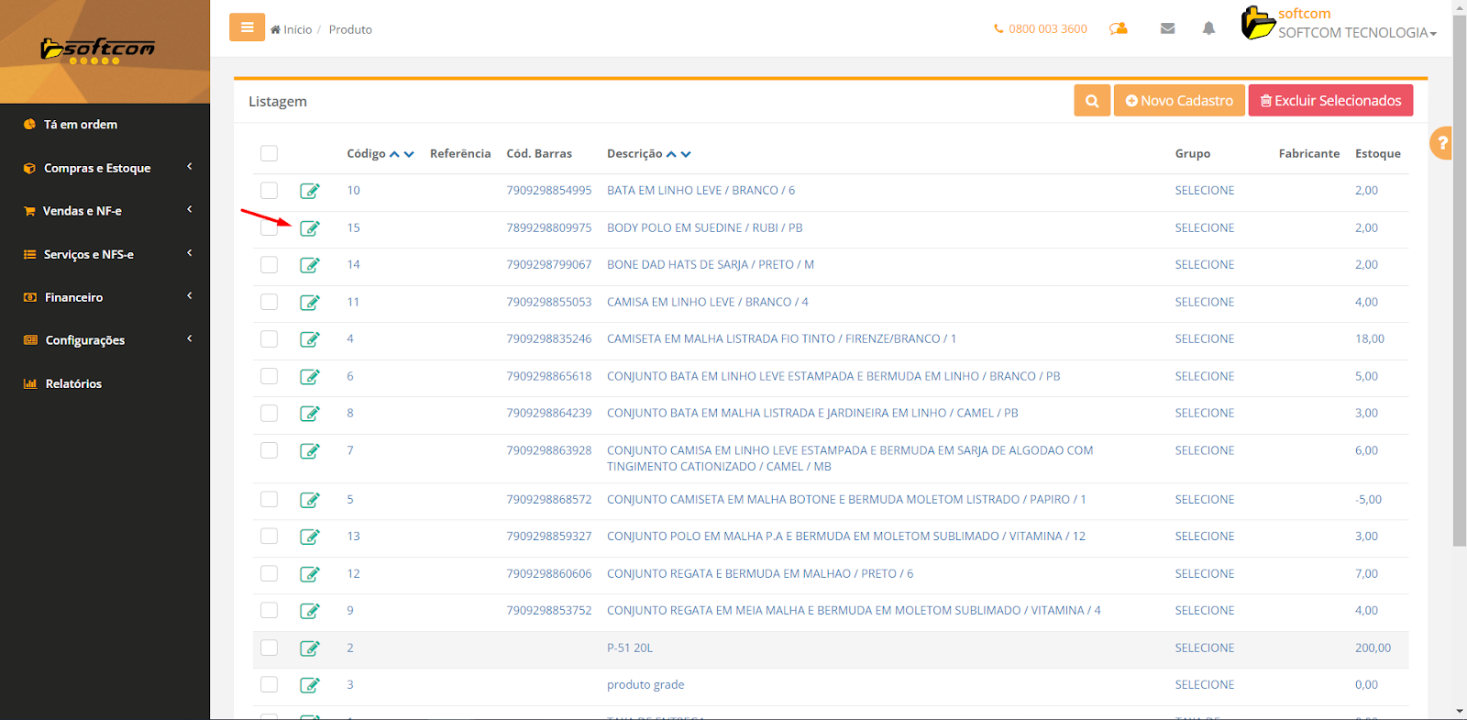
Task: Click the hamburger menu toggle button
Action: coord(247,28)
